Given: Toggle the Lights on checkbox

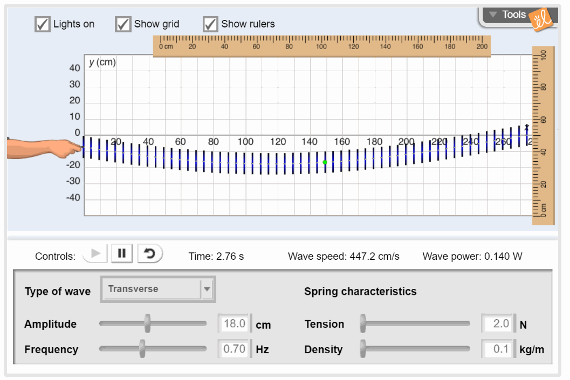Looking at the screenshot, I should coord(43,24).
